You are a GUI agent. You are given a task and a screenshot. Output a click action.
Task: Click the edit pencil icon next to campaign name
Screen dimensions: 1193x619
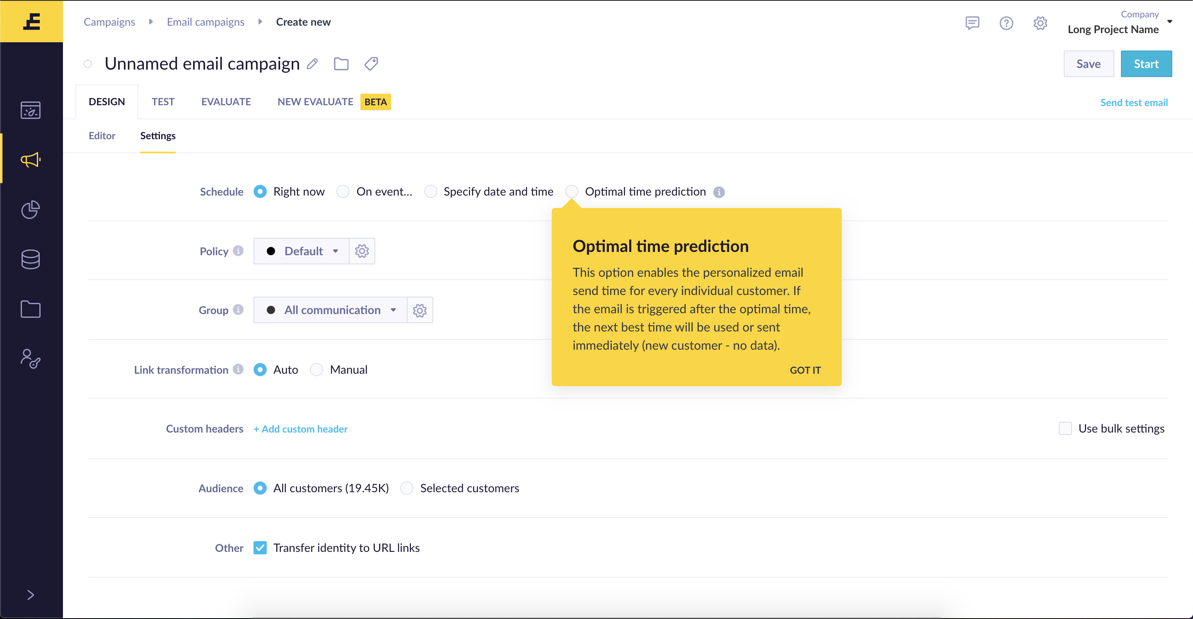pos(313,63)
